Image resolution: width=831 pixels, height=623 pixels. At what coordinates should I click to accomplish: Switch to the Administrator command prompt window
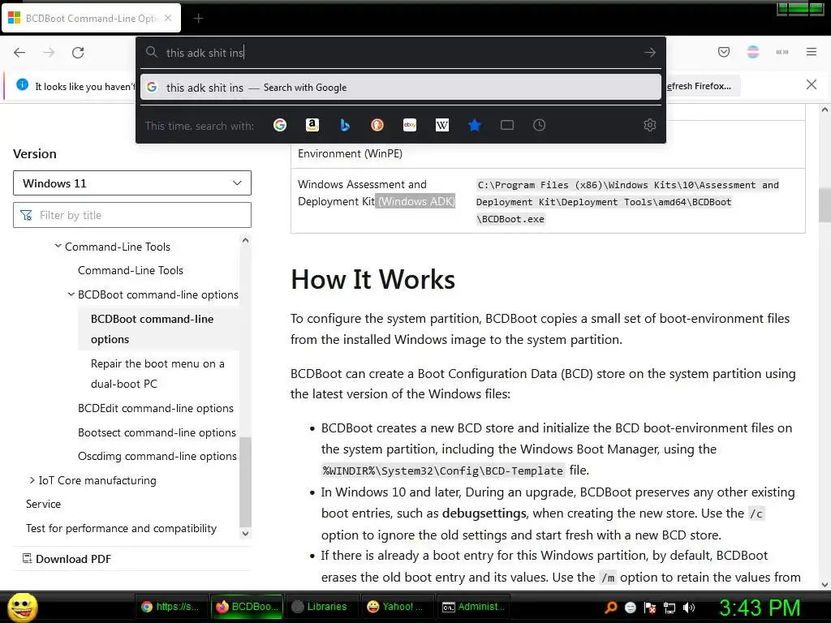[473, 607]
